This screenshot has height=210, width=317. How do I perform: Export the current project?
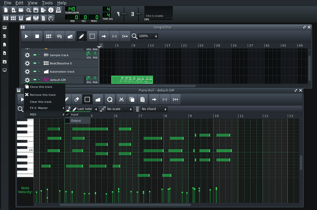click(43, 10)
